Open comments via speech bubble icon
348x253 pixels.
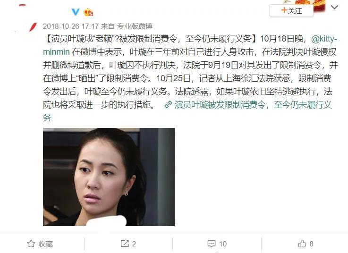pos(211,244)
